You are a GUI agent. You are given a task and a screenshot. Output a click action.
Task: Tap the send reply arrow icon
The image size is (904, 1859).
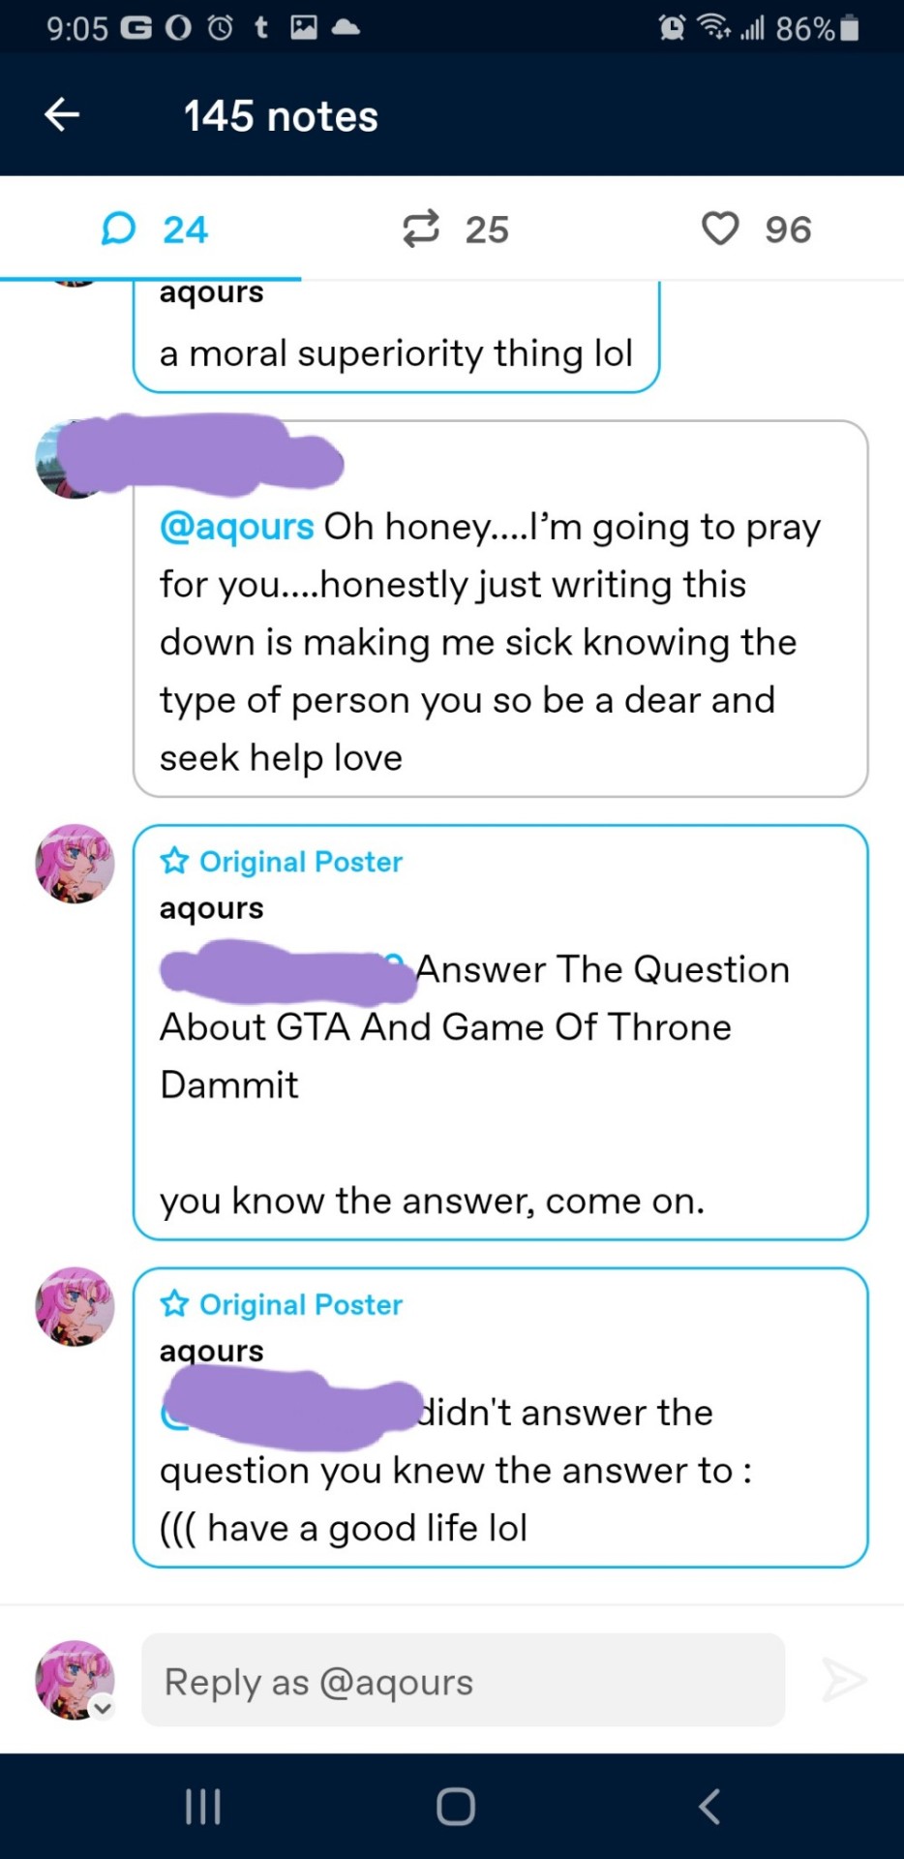coord(843,1680)
